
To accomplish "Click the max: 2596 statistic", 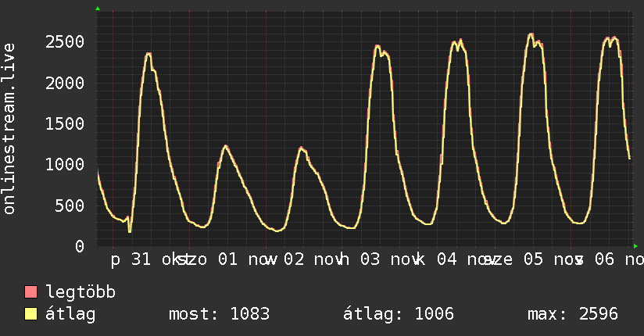I will [573, 314].
